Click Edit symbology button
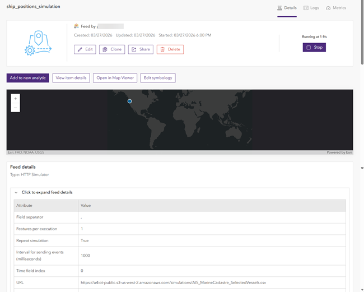The width and height of the screenshot is (364, 292). (158, 78)
